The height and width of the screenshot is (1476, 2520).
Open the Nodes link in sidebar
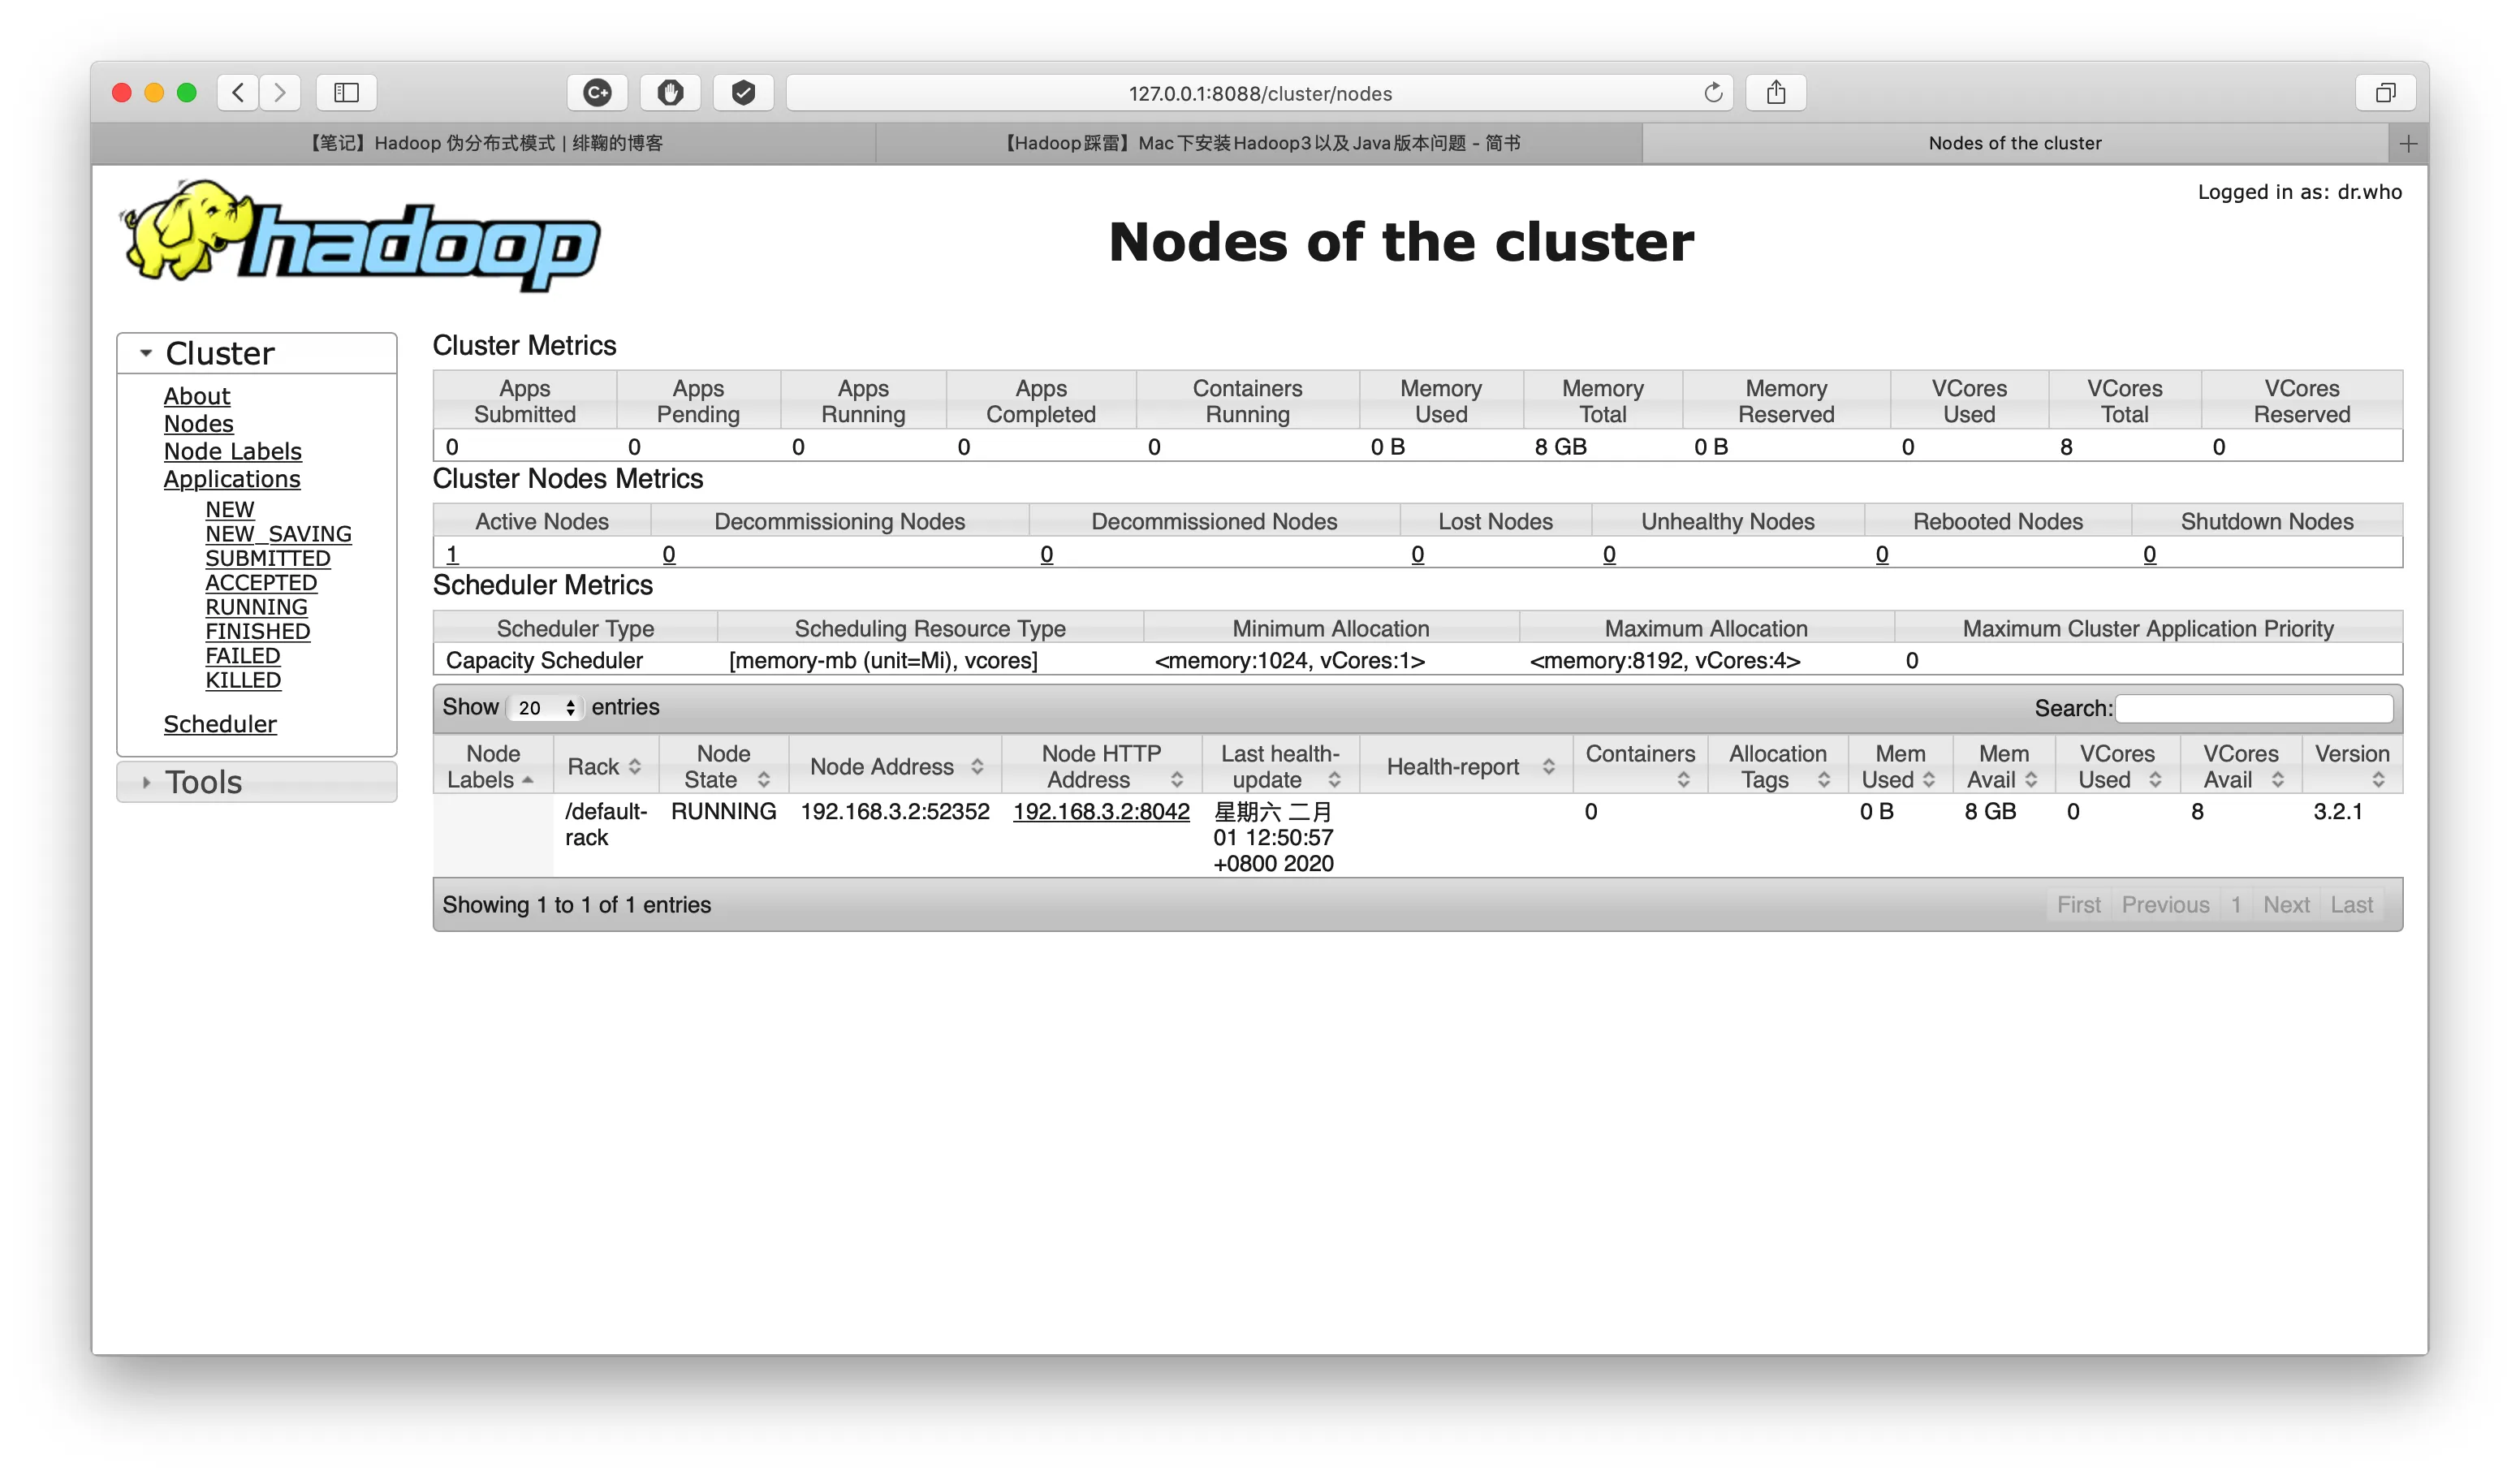(199, 424)
